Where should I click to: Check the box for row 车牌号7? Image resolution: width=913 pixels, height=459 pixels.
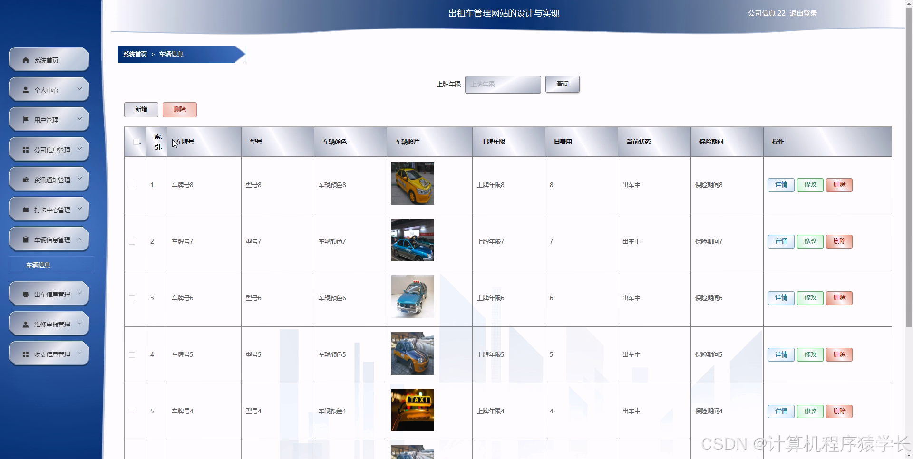point(132,242)
